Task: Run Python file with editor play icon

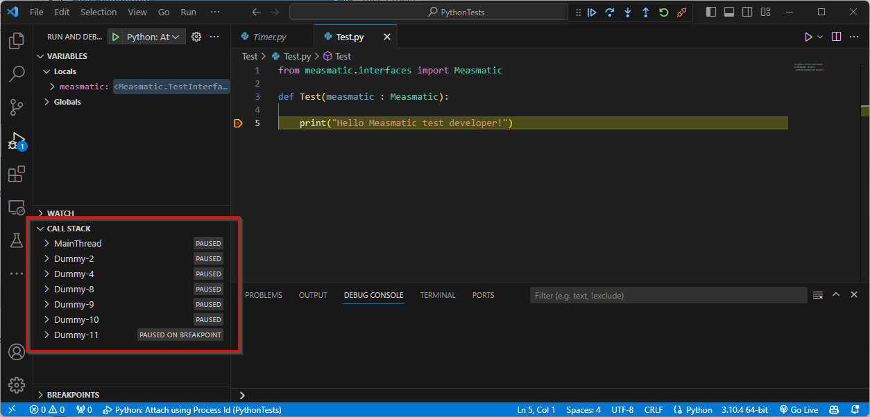Action: [808, 37]
